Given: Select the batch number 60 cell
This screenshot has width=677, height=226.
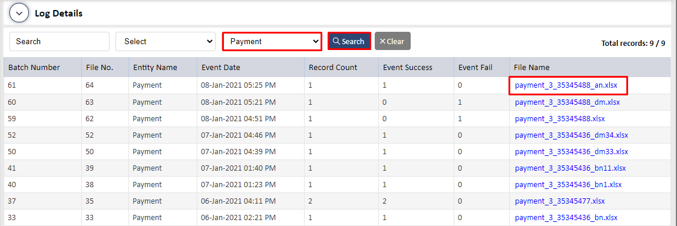Looking at the screenshot, I should 43,102.
